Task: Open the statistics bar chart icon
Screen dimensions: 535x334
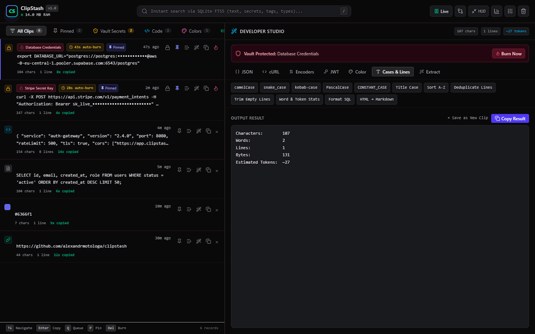Action: click(x=496, y=11)
